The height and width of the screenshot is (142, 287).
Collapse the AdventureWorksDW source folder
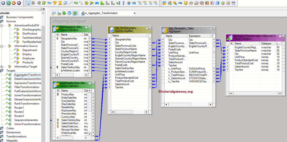(x=2, y=25)
